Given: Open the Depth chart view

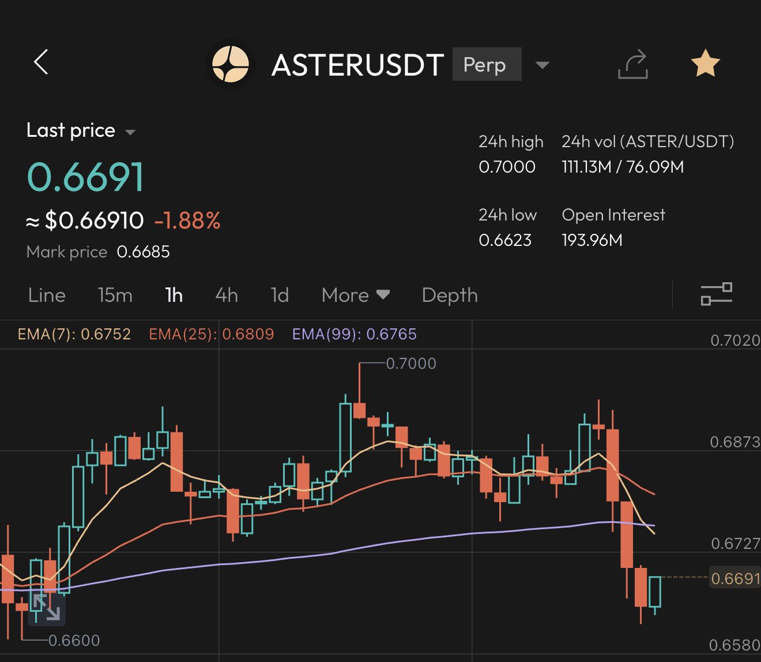Looking at the screenshot, I should [450, 296].
